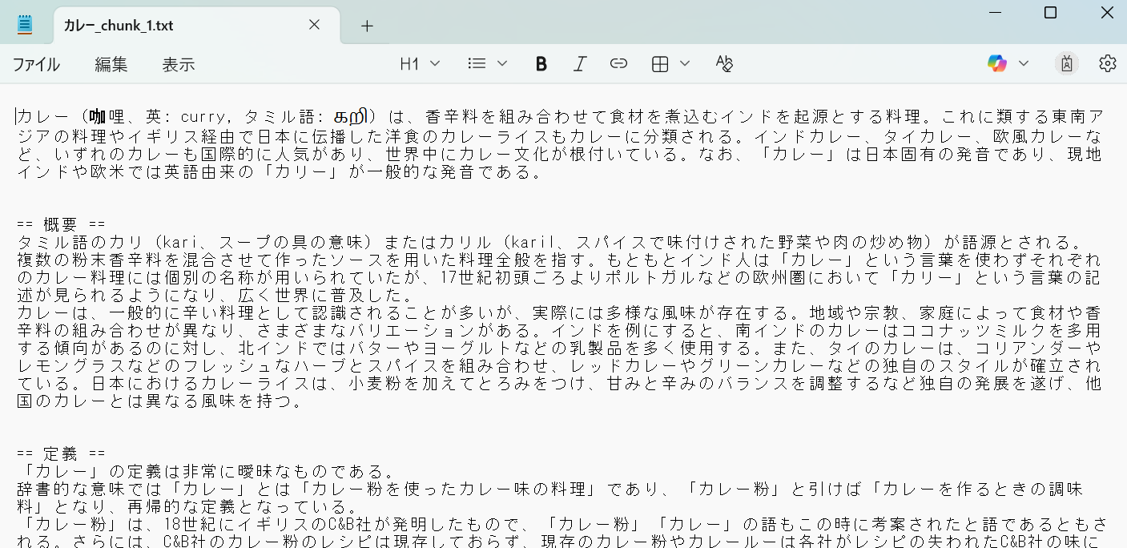Expand the bullet list dropdown

click(x=487, y=64)
